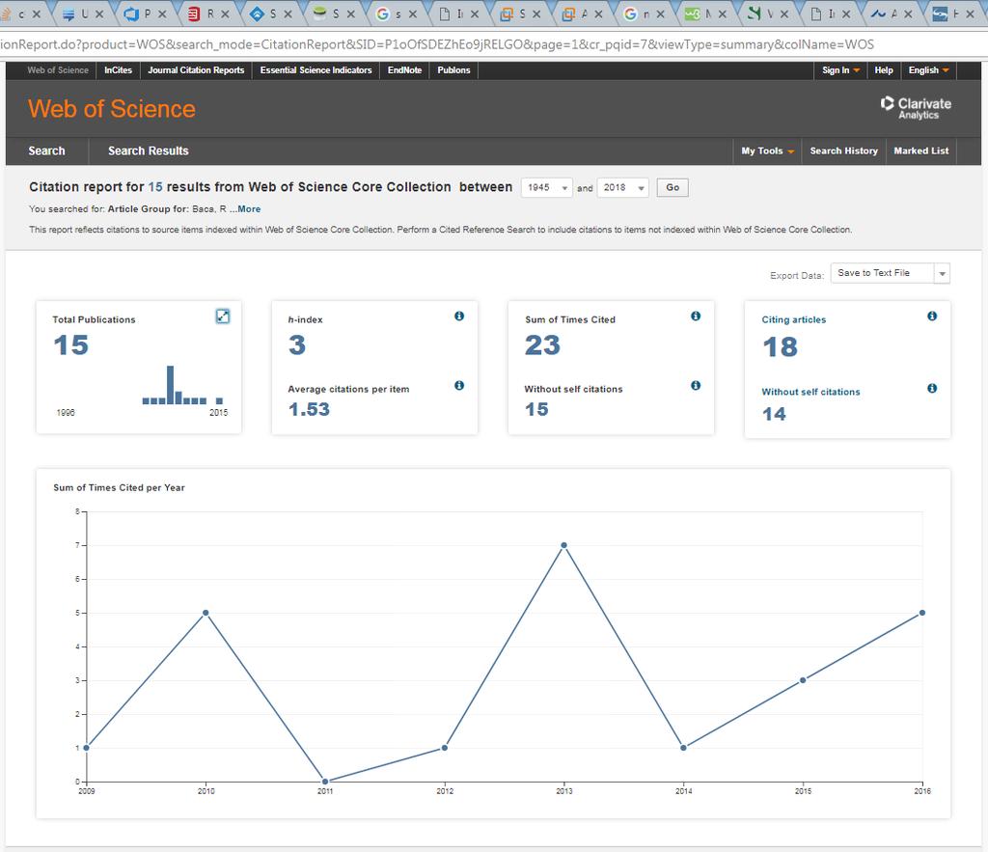Show info for Without self citations under Sum of Times Cited

point(696,385)
